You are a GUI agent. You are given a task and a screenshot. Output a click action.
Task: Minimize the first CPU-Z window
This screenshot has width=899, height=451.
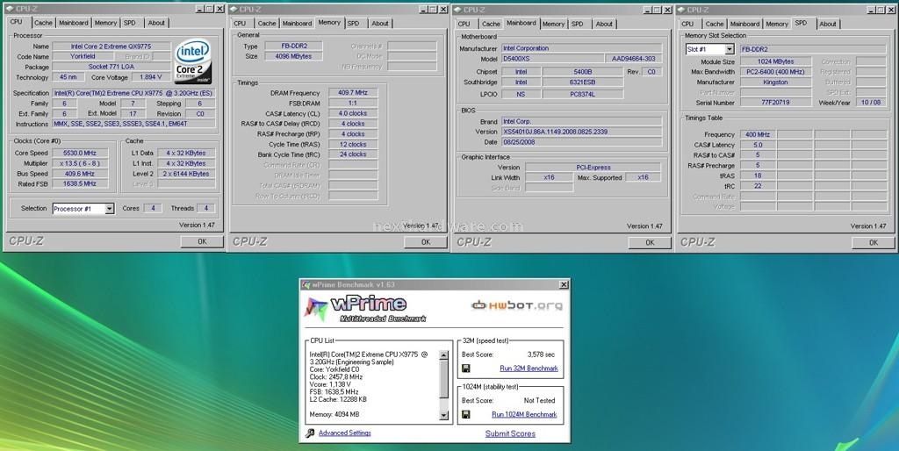click(199, 9)
